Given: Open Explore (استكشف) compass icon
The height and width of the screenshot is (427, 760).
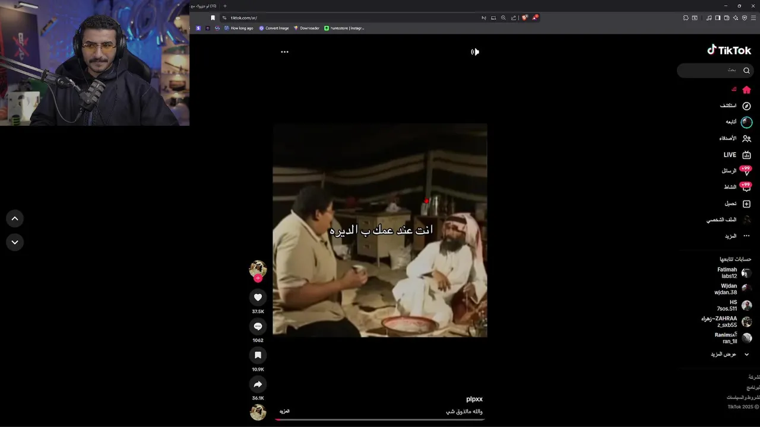Looking at the screenshot, I should (x=746, y=106).
